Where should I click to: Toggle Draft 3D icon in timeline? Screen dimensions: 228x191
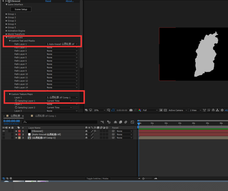coord(109,122)
